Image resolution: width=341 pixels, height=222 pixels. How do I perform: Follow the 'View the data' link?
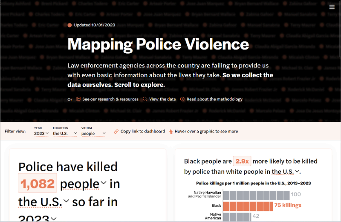click(162, 99)
